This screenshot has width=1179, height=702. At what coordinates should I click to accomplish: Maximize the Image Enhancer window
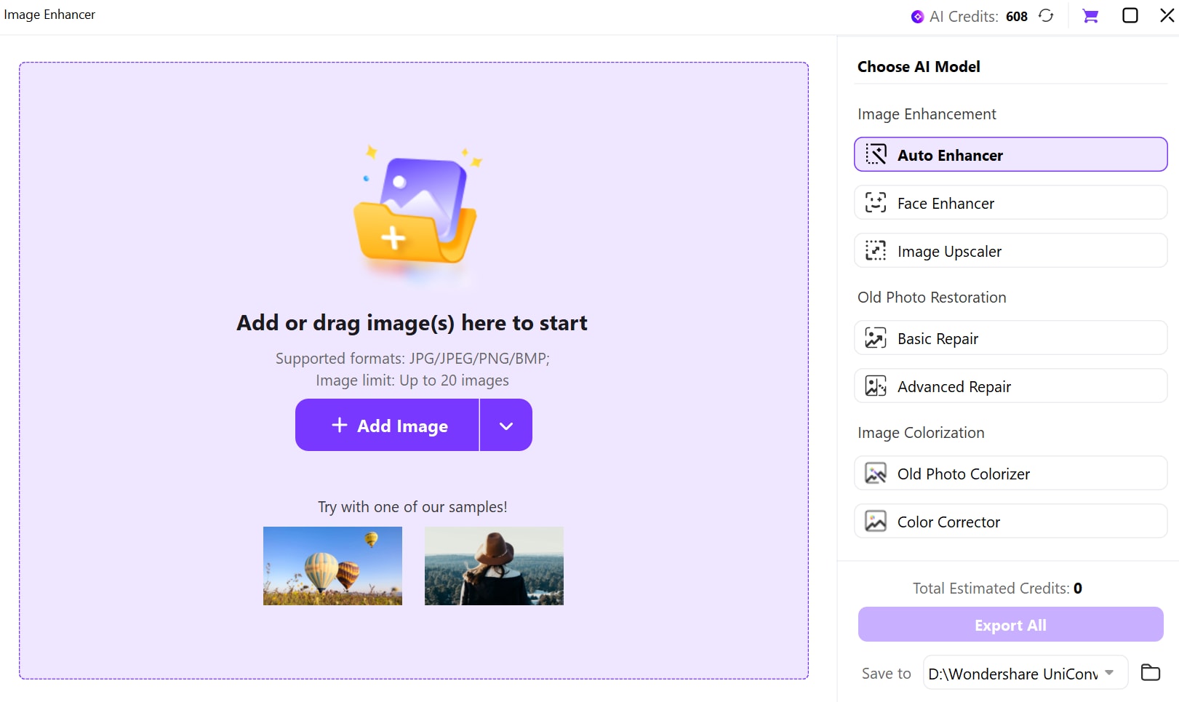pyautogui.click(x=1130, y=15)
